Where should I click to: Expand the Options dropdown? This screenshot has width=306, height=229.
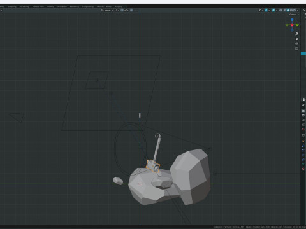294,15
